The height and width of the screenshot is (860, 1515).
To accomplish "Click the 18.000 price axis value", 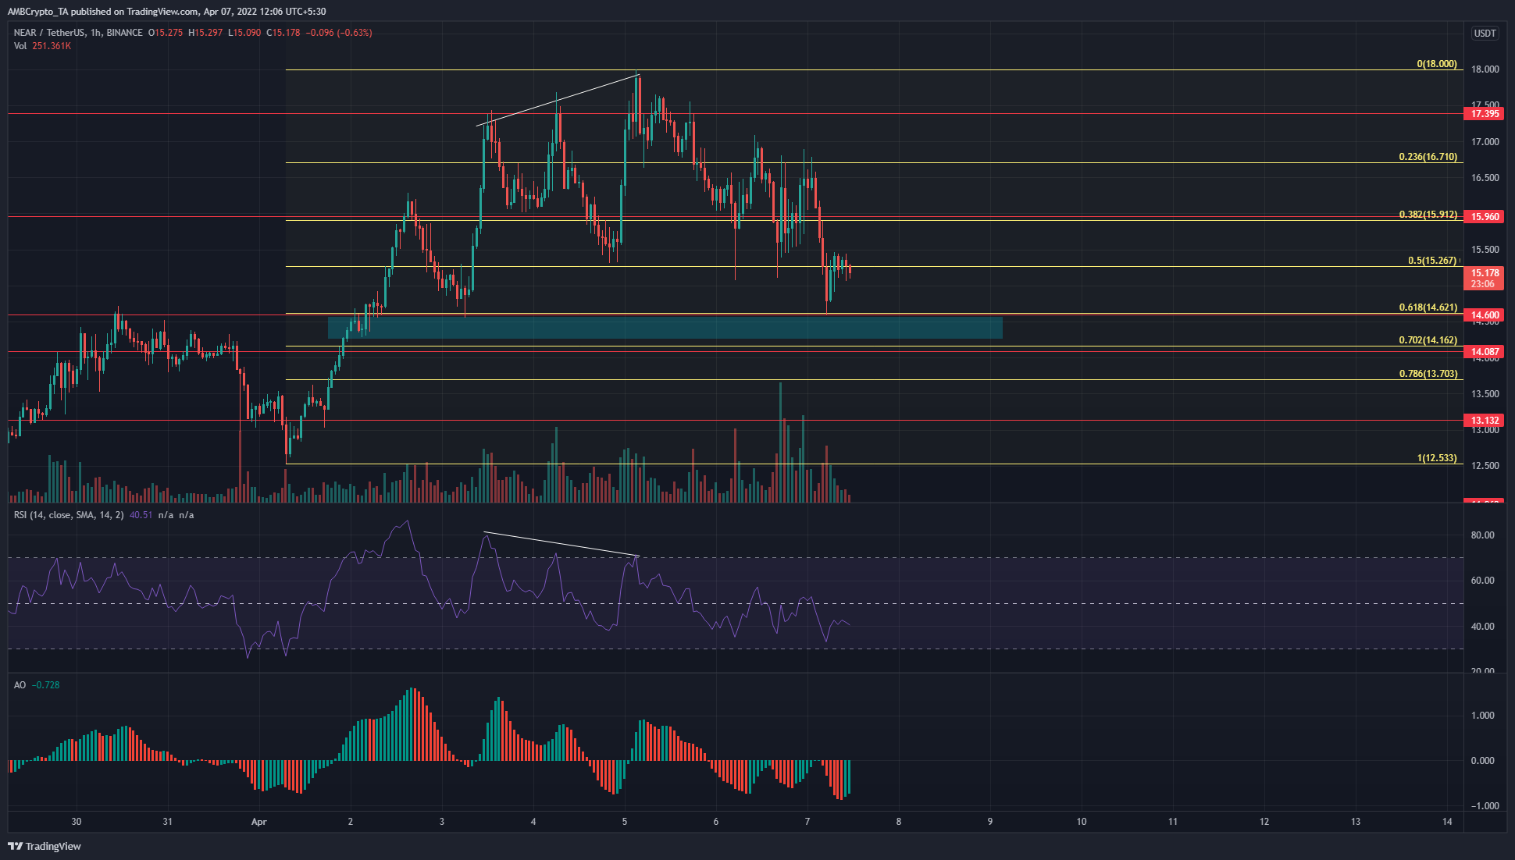I will point(1485,69).
